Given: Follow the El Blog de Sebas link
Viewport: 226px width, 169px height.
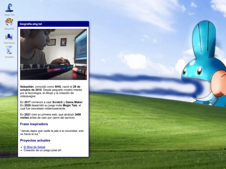Looking at the screenshot, I should 34,147.
